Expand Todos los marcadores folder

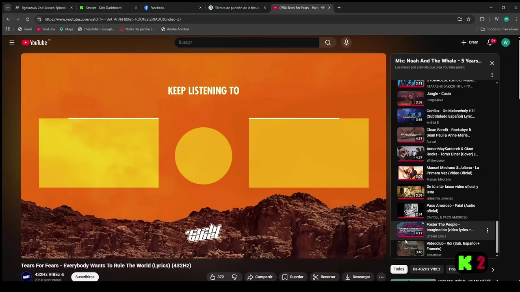pyautogui.click(x=499, y=29)
